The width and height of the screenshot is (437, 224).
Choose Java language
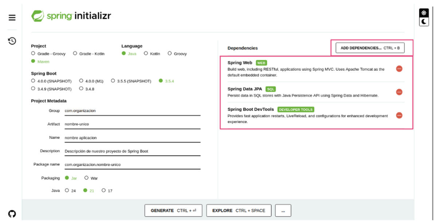129,54
